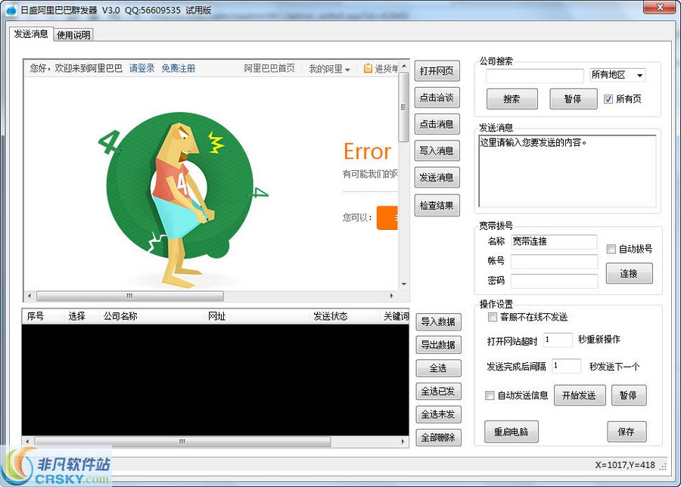Click the 连接 dial button
Image resolution: width=681 pixels, height=487 pixels.
[629, 274]
